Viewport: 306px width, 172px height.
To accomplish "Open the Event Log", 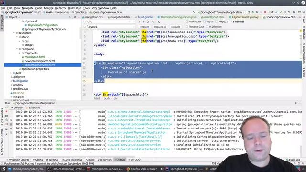I will 293,160.
